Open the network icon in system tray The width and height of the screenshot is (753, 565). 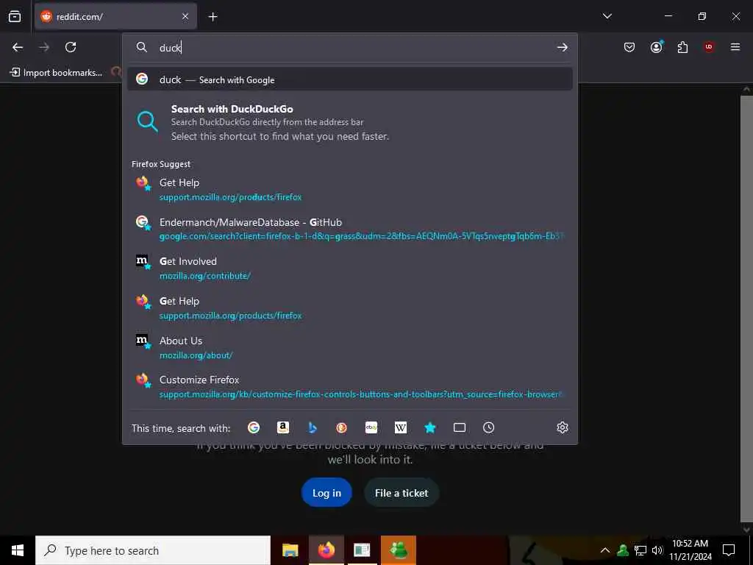tap(640, 550)
